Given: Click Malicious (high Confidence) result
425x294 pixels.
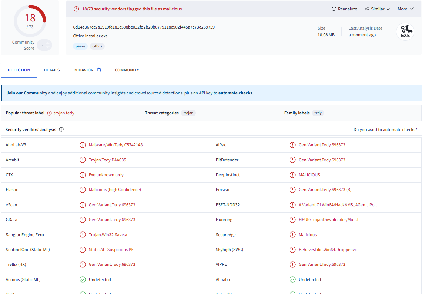Looking at the screenshot, I should (x=115, y=190).
